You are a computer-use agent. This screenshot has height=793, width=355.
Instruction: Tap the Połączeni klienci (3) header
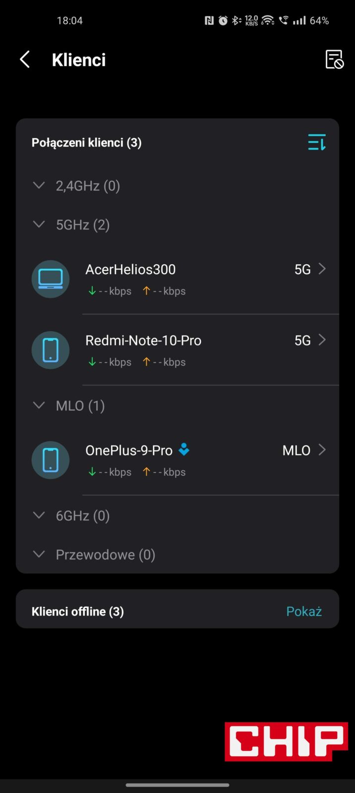pyautogui.click(x=87, y=143)
